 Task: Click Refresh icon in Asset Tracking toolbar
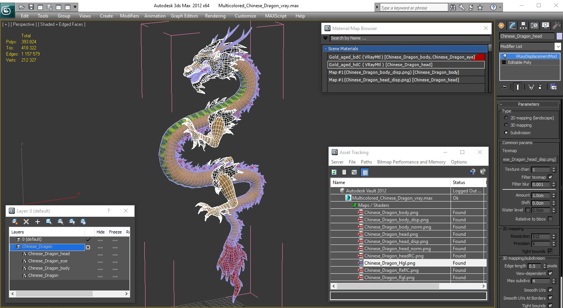click(x=334, y=172)
